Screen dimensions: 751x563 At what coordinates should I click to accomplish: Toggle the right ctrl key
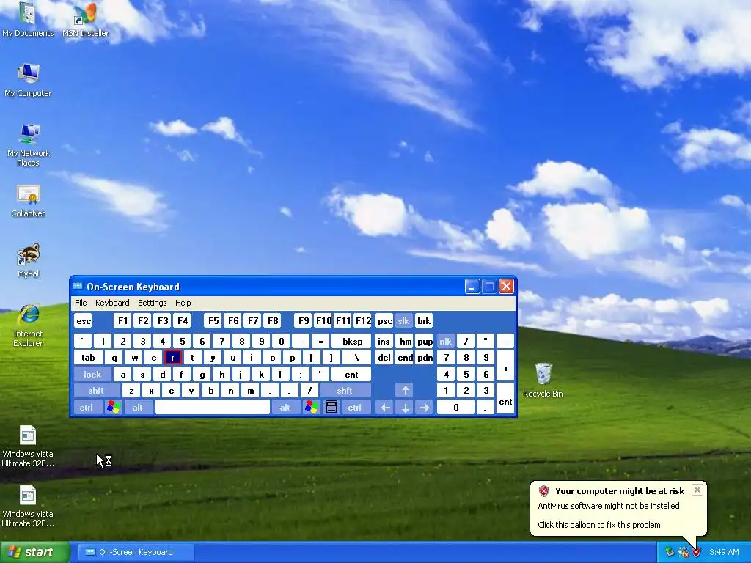355,408
